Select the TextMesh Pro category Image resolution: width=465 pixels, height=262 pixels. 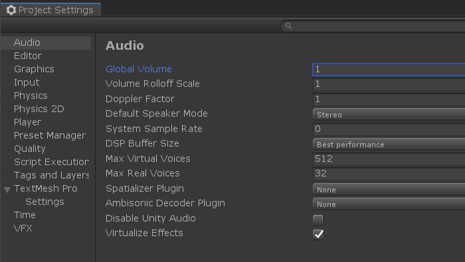[46, 188]
